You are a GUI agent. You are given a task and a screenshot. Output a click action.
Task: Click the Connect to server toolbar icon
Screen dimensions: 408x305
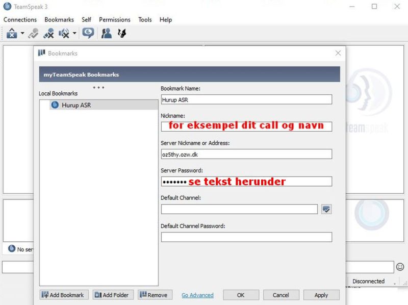coord(12,33)
